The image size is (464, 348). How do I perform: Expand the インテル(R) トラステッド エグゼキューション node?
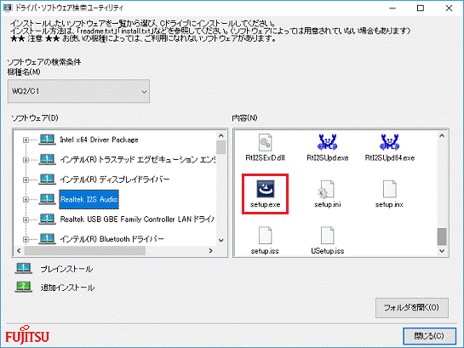[26, 160]
